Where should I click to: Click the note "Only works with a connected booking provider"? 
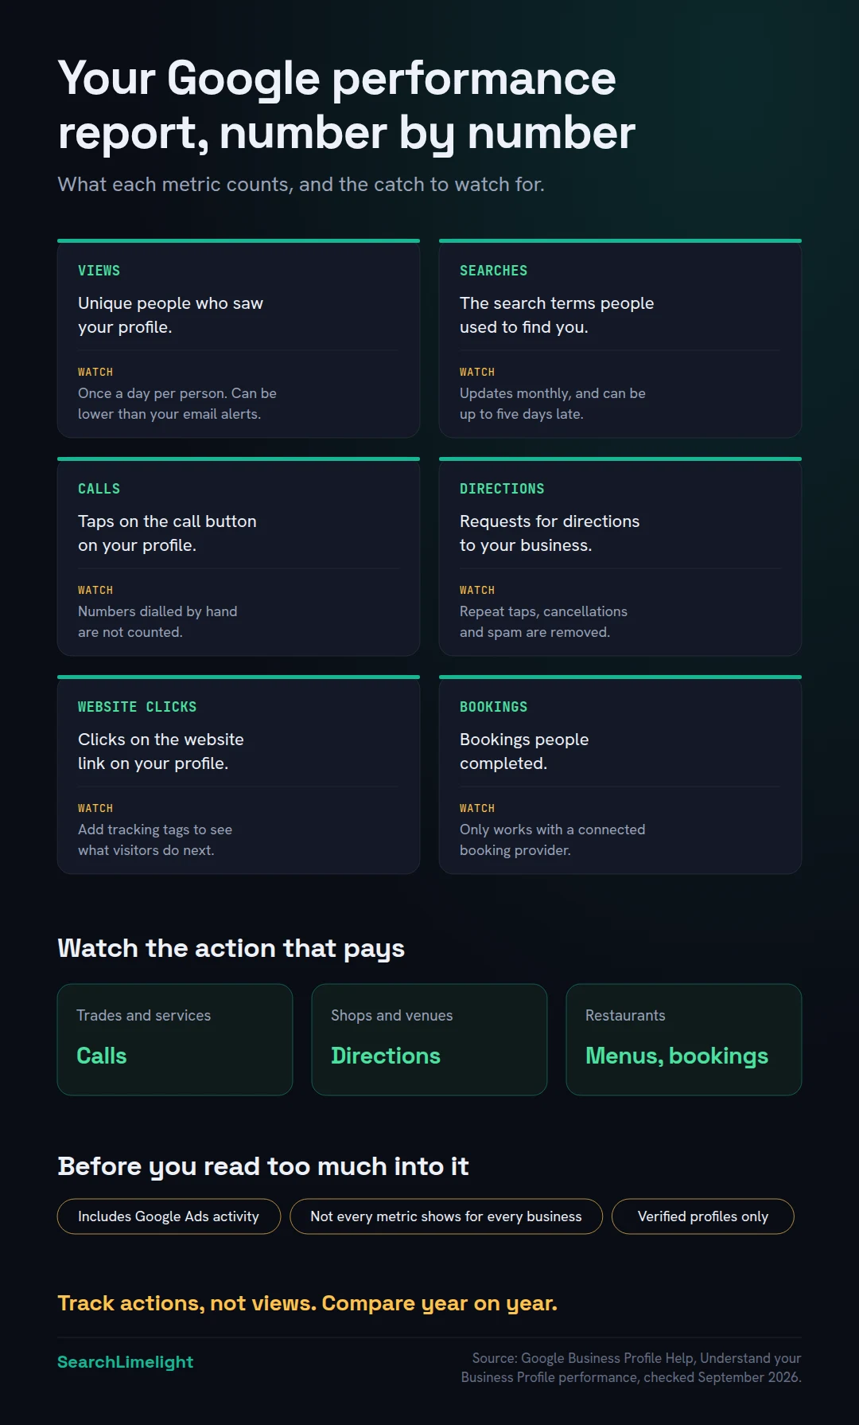pos(553,840)
